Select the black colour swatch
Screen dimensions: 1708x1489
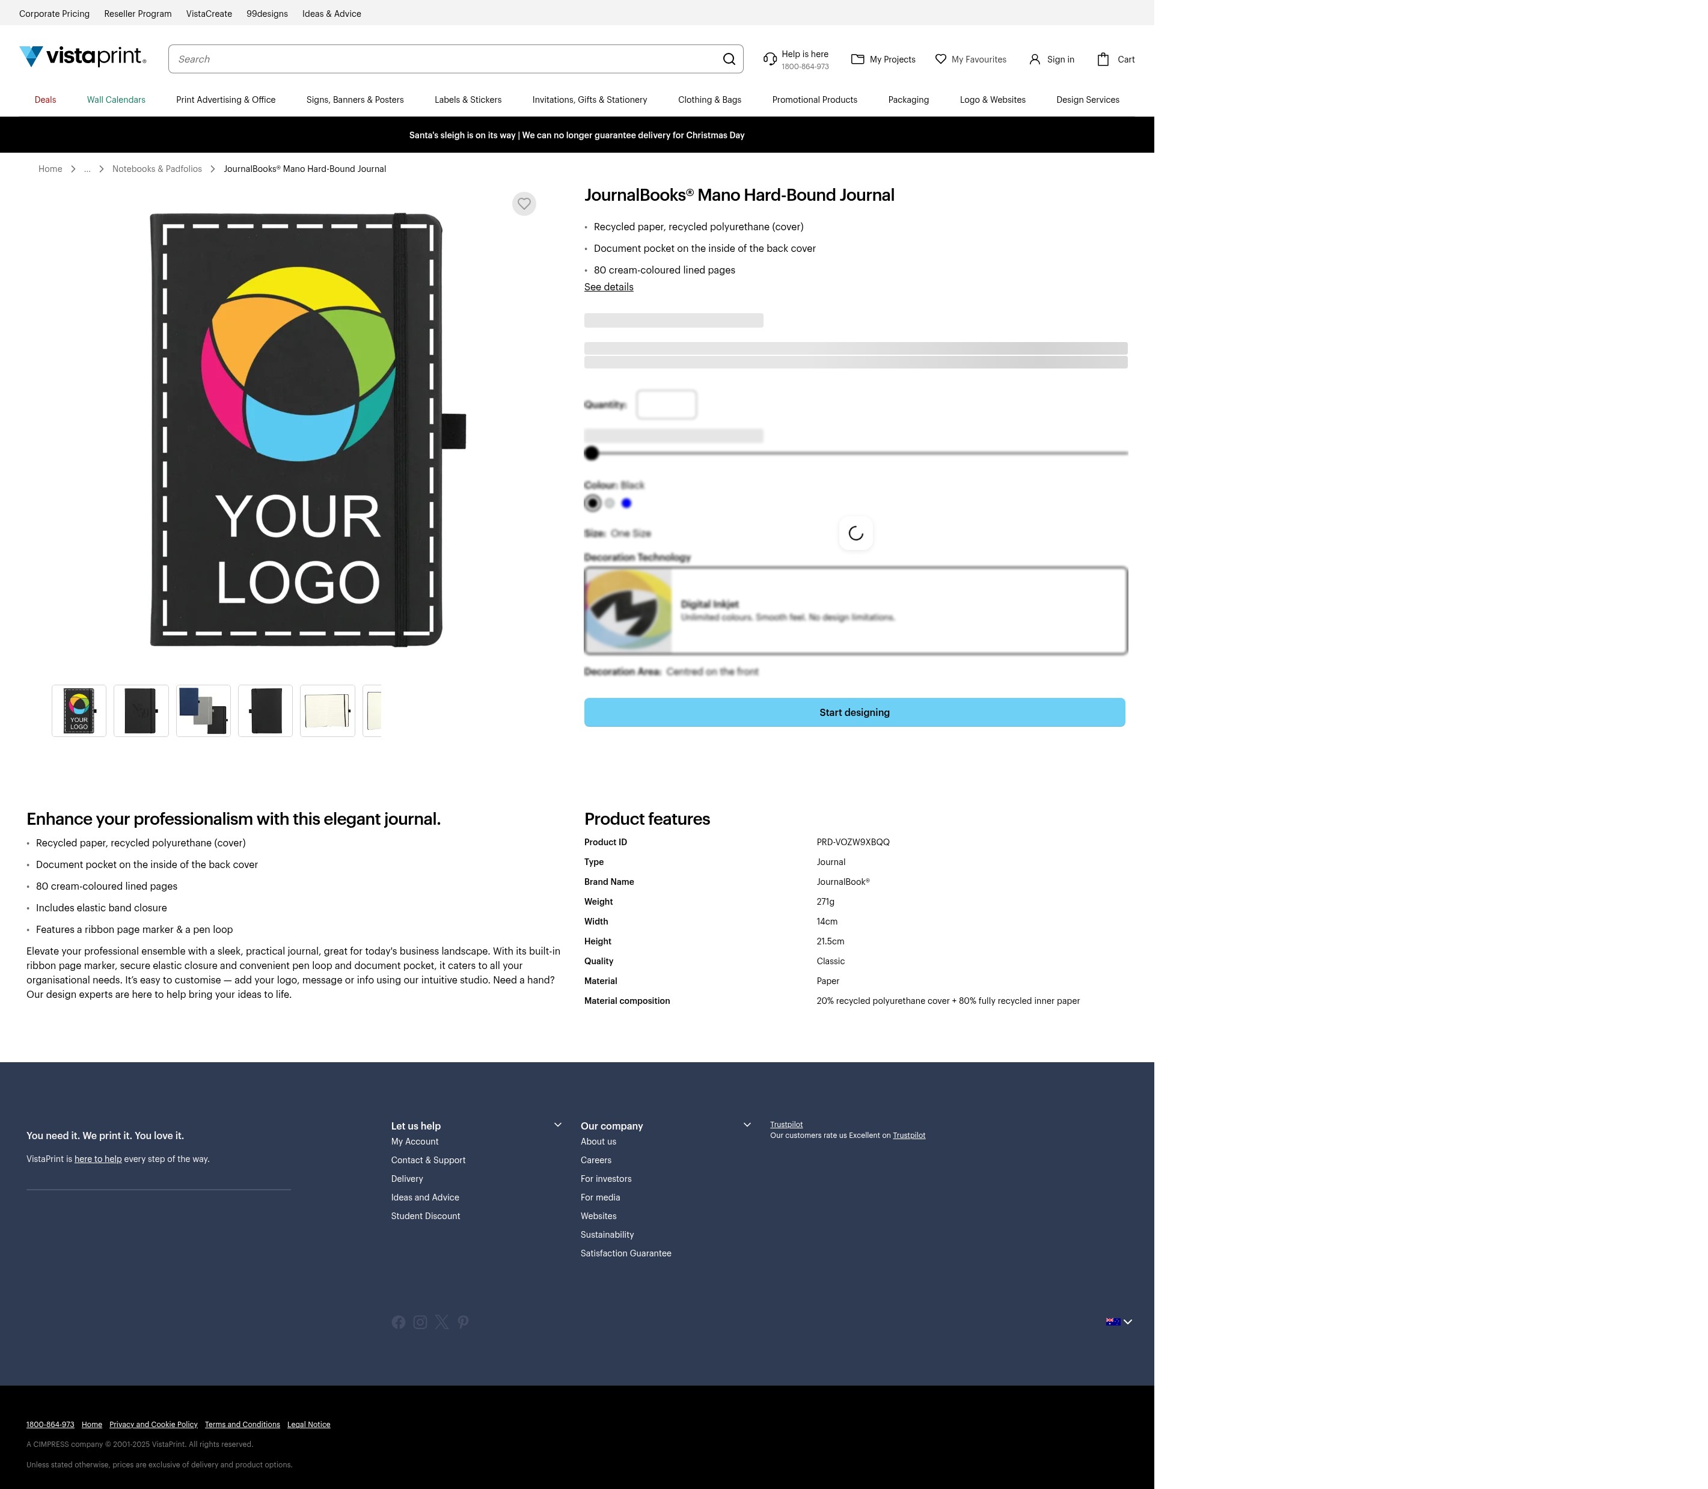(593, 503)
